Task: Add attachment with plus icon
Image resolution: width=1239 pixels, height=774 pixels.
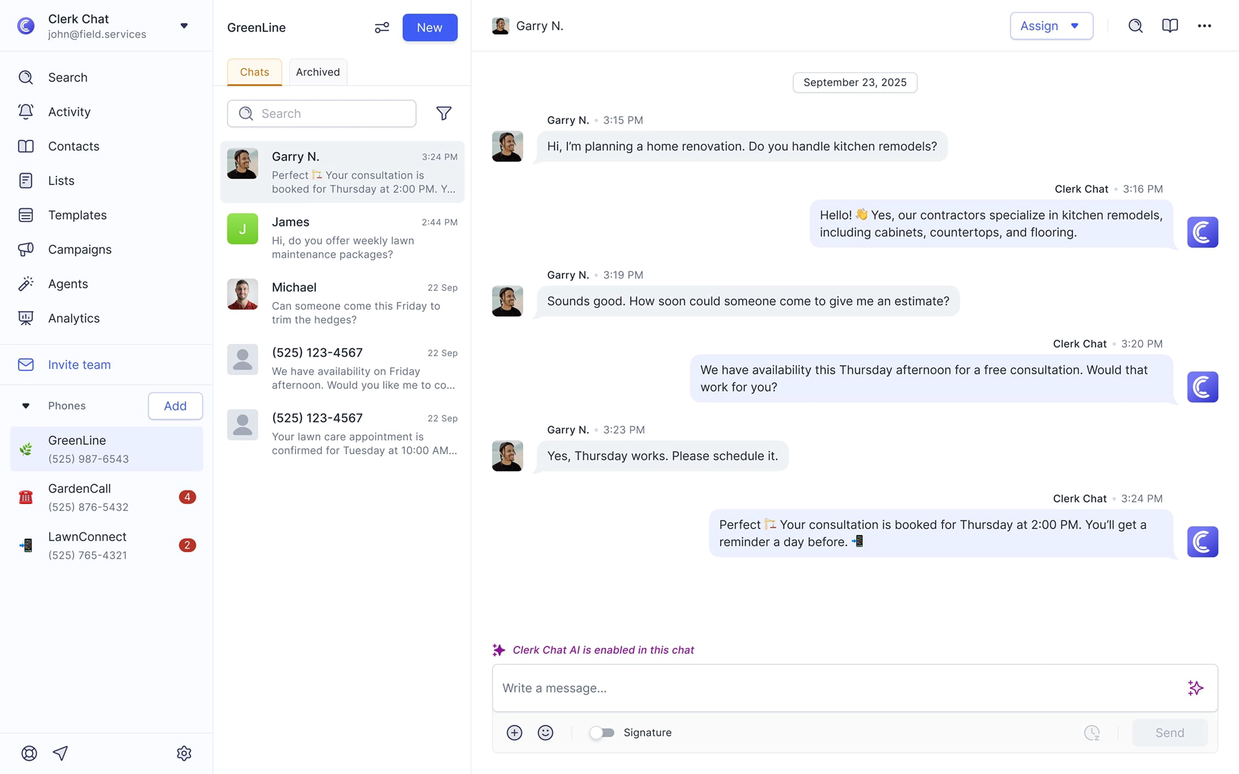Action: click(514, 732)
